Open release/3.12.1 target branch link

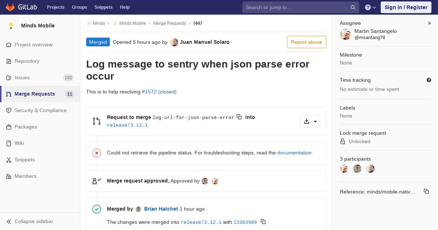click(x=127, y=125)
